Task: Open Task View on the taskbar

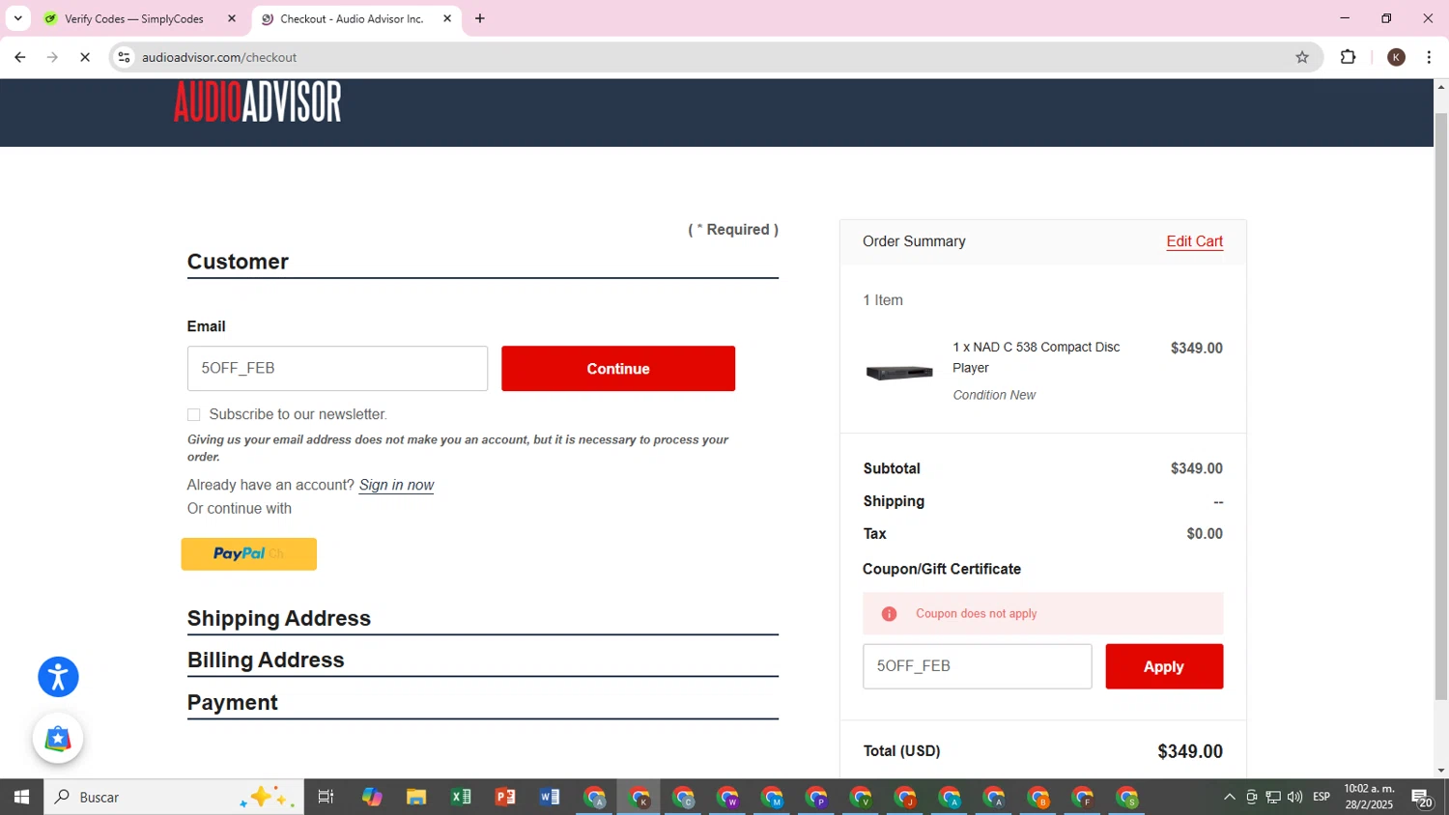Action: coord(326,797)
